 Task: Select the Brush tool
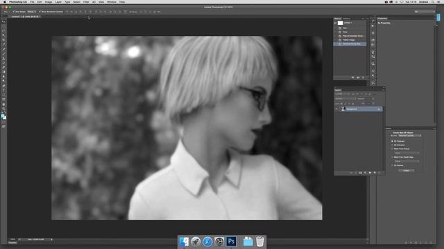(3, 53)
